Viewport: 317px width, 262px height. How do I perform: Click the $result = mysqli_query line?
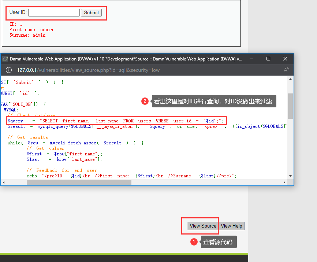click(x=148, y=126)
